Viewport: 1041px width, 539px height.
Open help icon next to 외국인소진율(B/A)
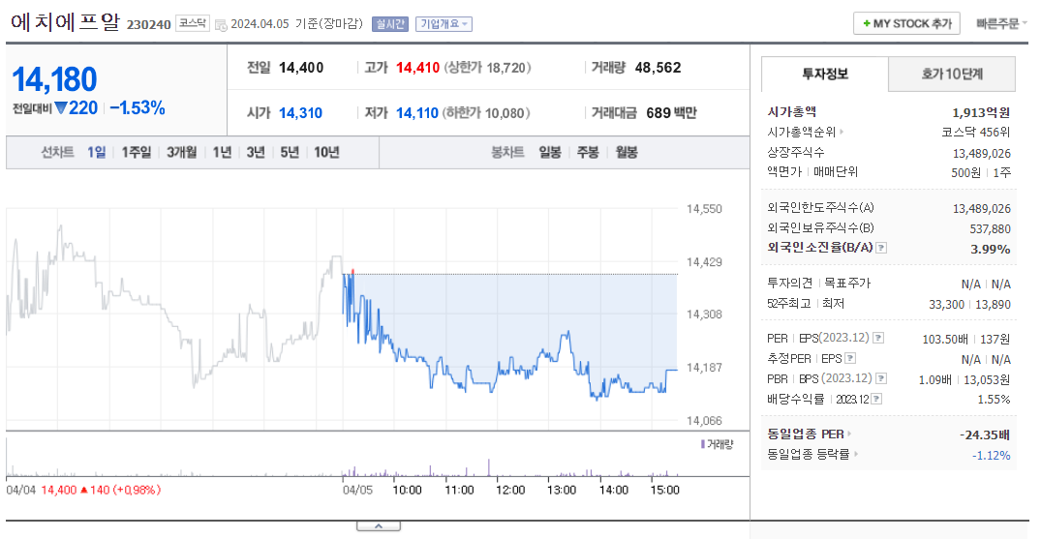pos(881,248)
